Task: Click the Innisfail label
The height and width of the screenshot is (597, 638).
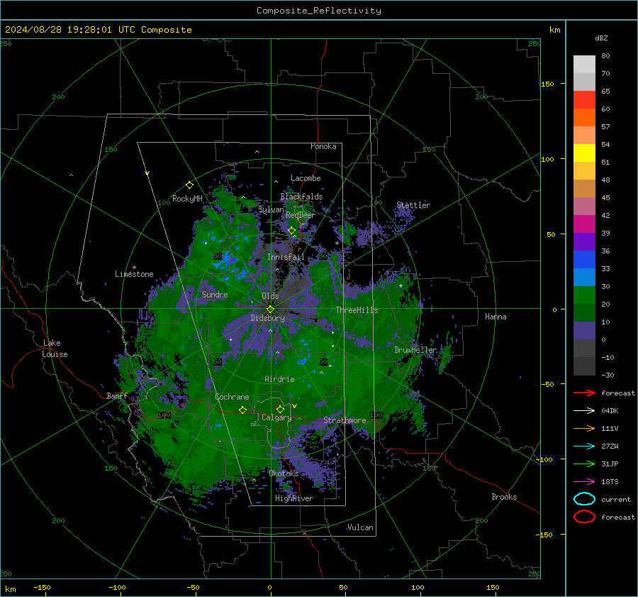Action: pyautogui.click(x=286, y=257)
